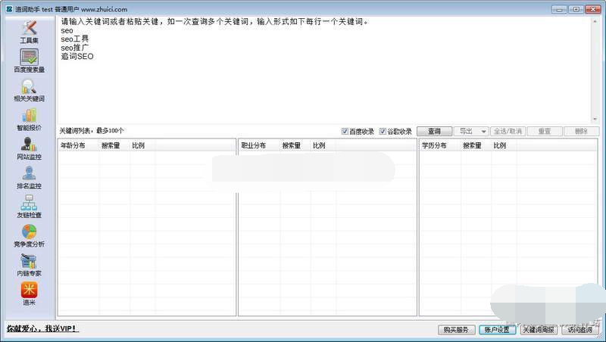606x342 pixels.
Task: Click the 全选/取消 button
Action: click(x=508, y=131)
